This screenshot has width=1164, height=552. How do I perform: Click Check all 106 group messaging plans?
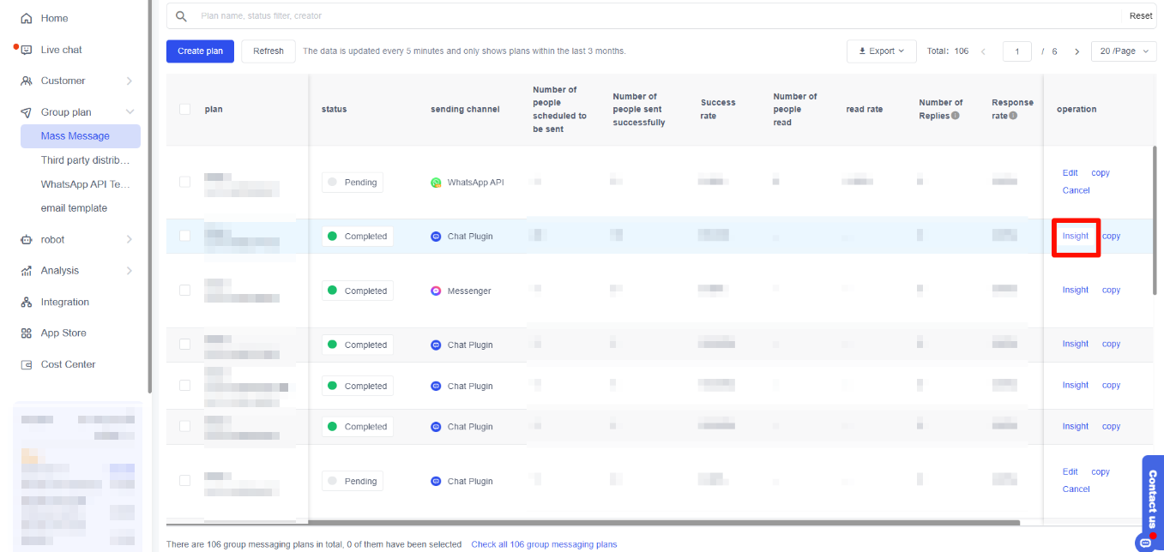tap(544, 544)
